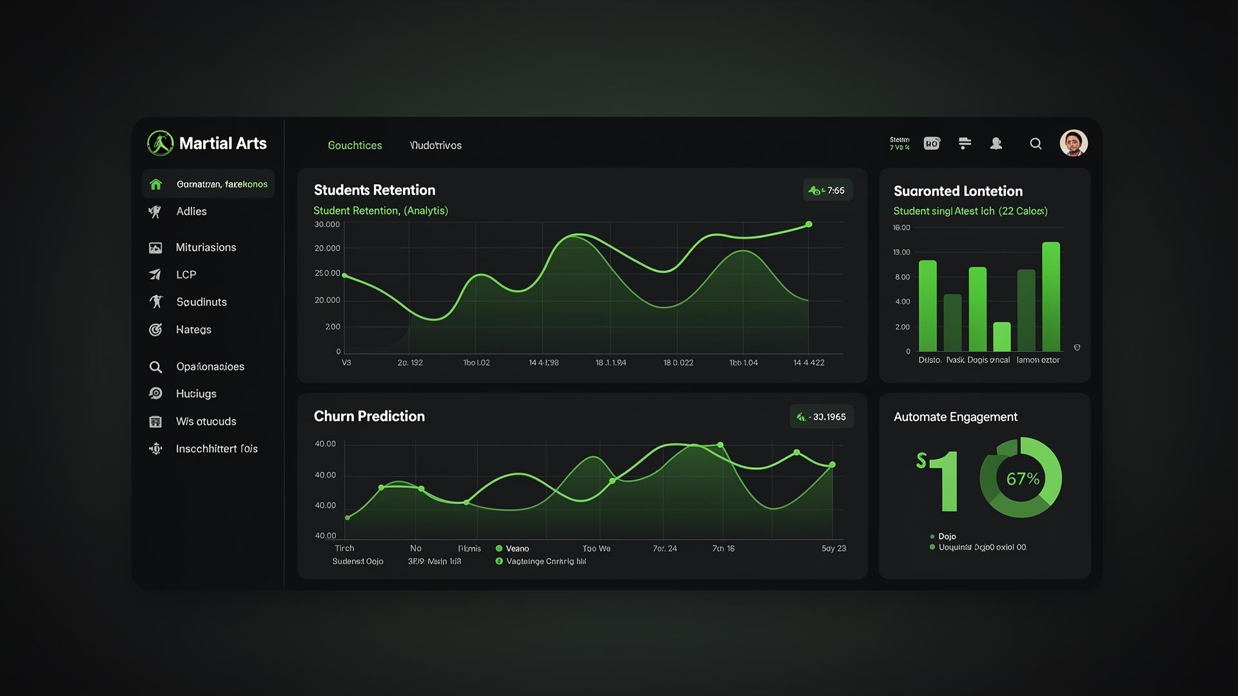Click the Suaronted Lontetion title
The height and width of the screenshot is (696, 1238).
pyautogui.click(x=958, y=191)
